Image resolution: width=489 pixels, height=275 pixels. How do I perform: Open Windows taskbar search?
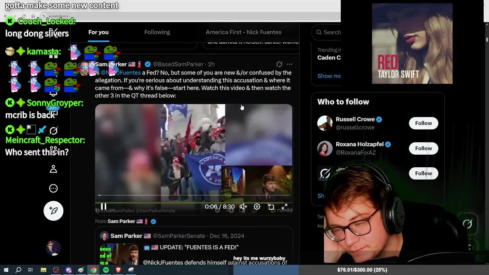coord(18,270)
